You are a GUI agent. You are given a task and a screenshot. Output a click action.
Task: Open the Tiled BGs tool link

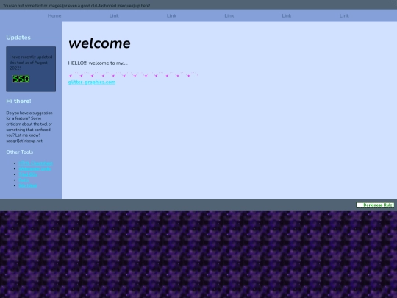28,174
